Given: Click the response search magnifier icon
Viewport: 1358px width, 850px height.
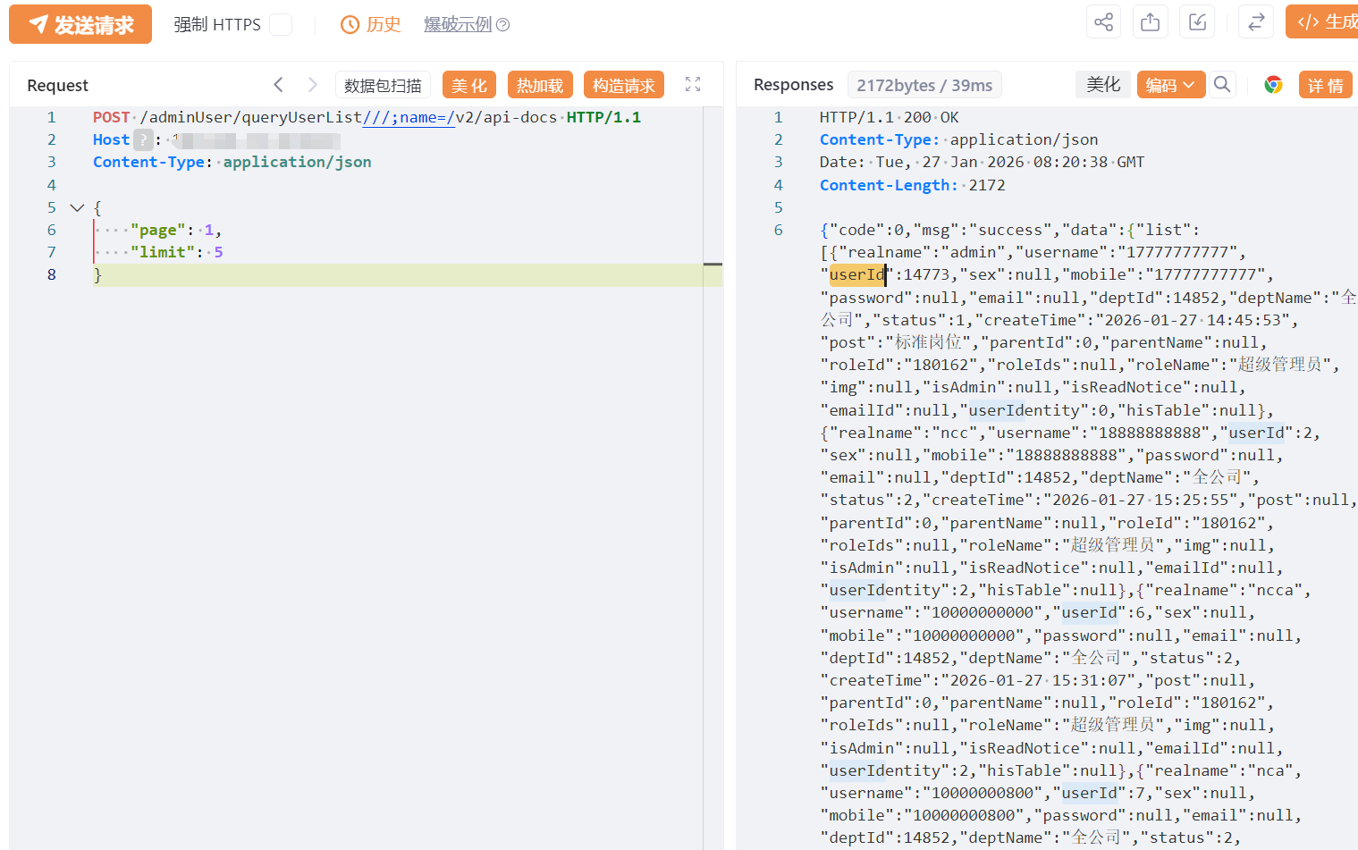Looking at the screenshot, I should (1222, 85).
